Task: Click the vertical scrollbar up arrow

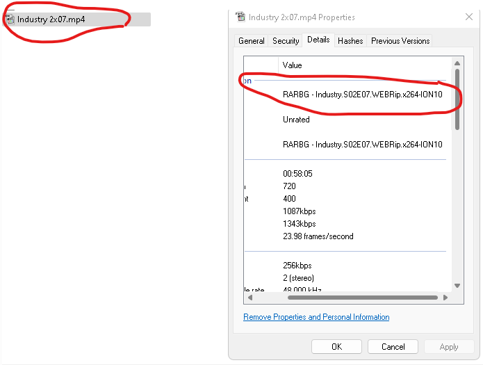Action: point(457,63)
